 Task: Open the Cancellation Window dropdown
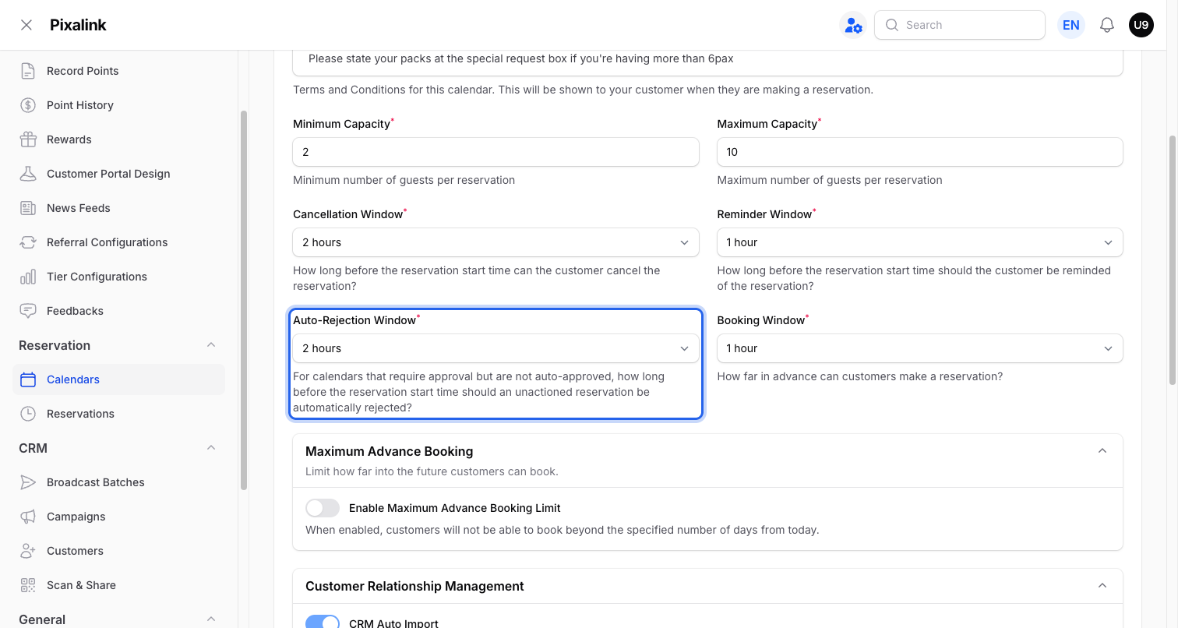click(x=496, y=242)
